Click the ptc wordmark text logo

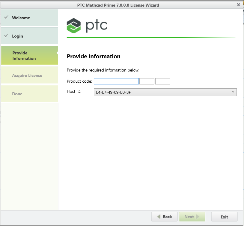(x=97, y=26)
